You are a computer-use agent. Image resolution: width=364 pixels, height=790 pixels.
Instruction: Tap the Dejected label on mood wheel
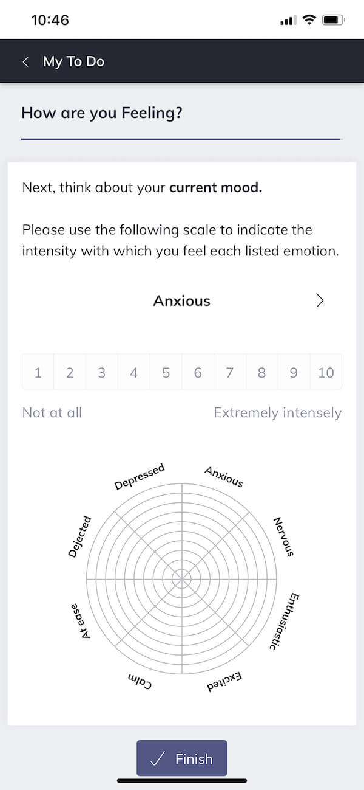pos(79,536)
